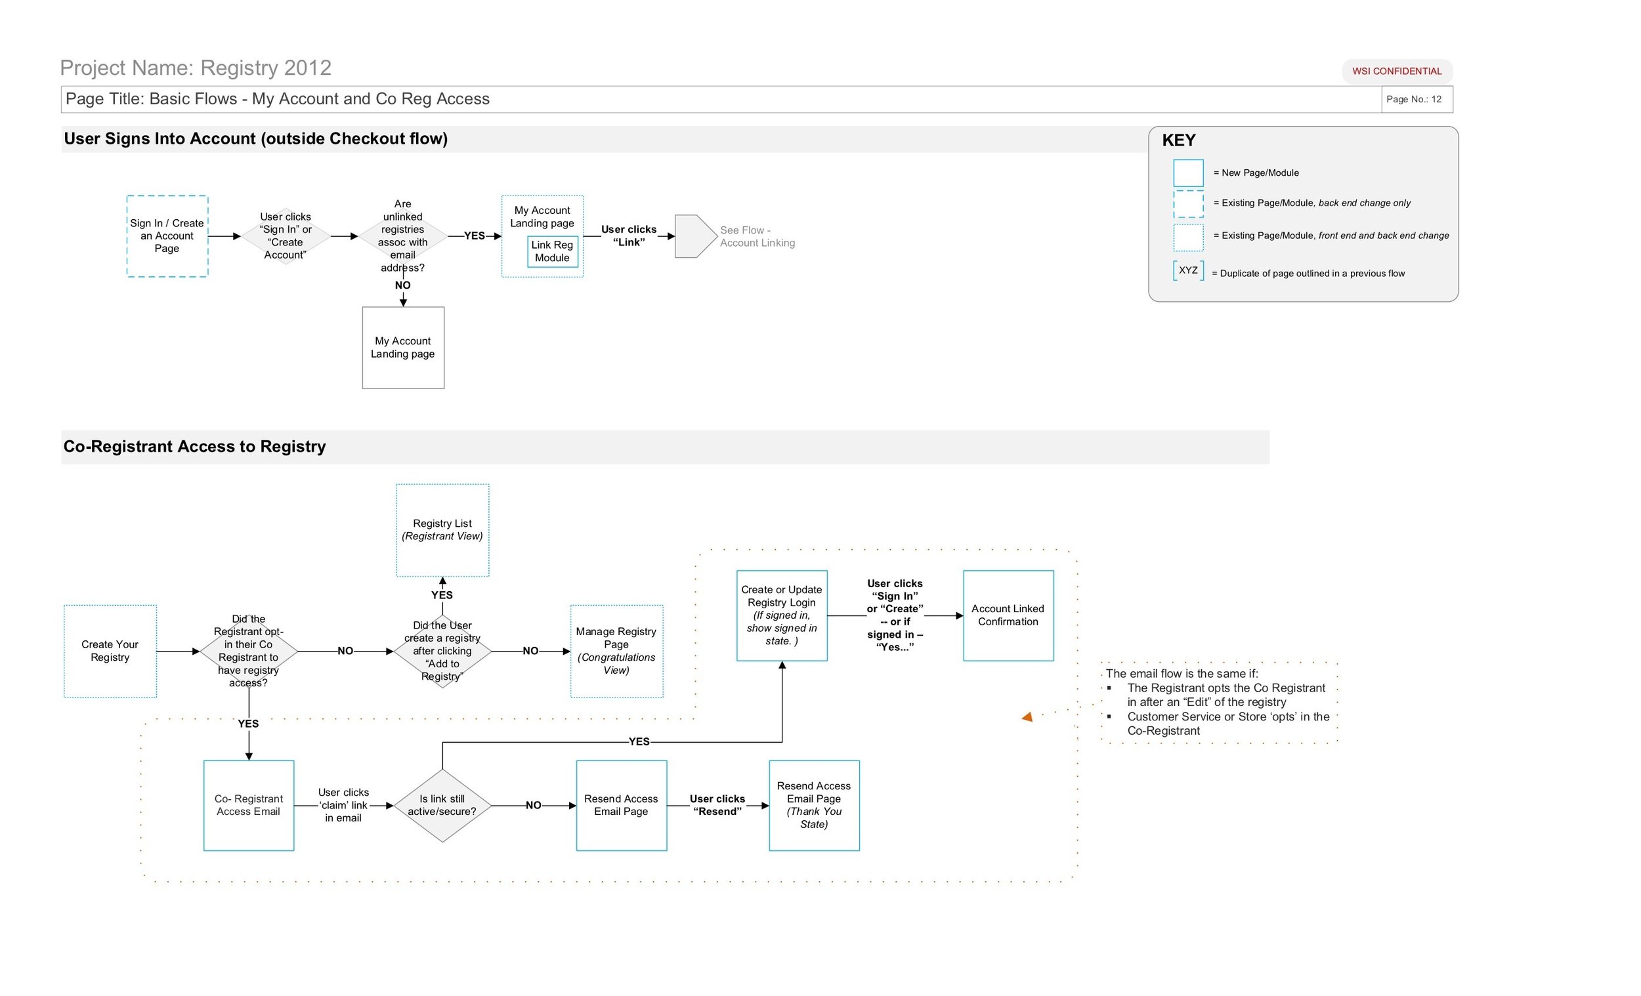Select the 'See Flow - Account Linking' pentagon shape

[696, 236]
